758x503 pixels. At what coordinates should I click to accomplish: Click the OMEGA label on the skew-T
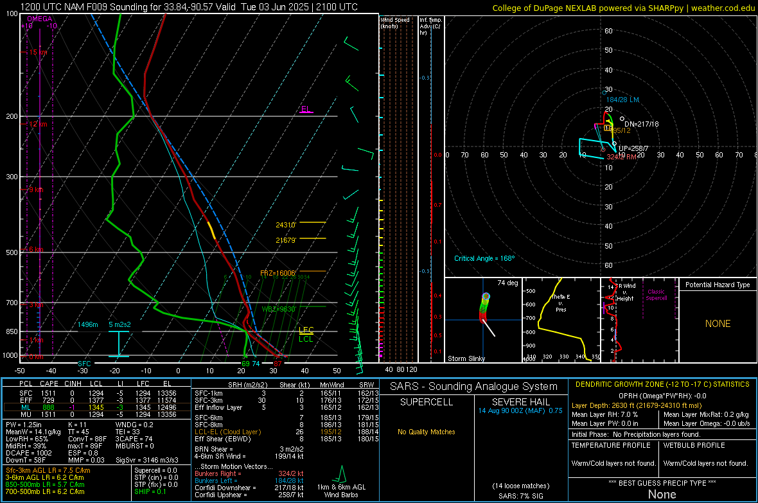tap(40, 19)
